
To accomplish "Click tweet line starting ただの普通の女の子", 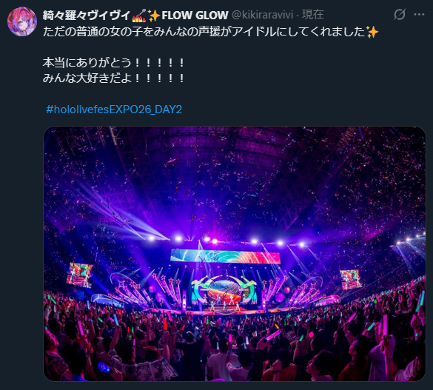I will pos(210,32).
